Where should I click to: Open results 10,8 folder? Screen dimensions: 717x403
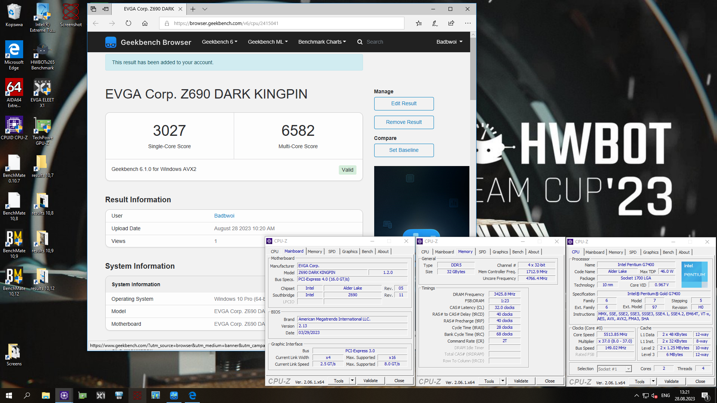43,203
